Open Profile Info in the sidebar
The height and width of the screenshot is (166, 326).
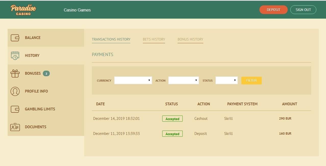click(x=46, y=91)
